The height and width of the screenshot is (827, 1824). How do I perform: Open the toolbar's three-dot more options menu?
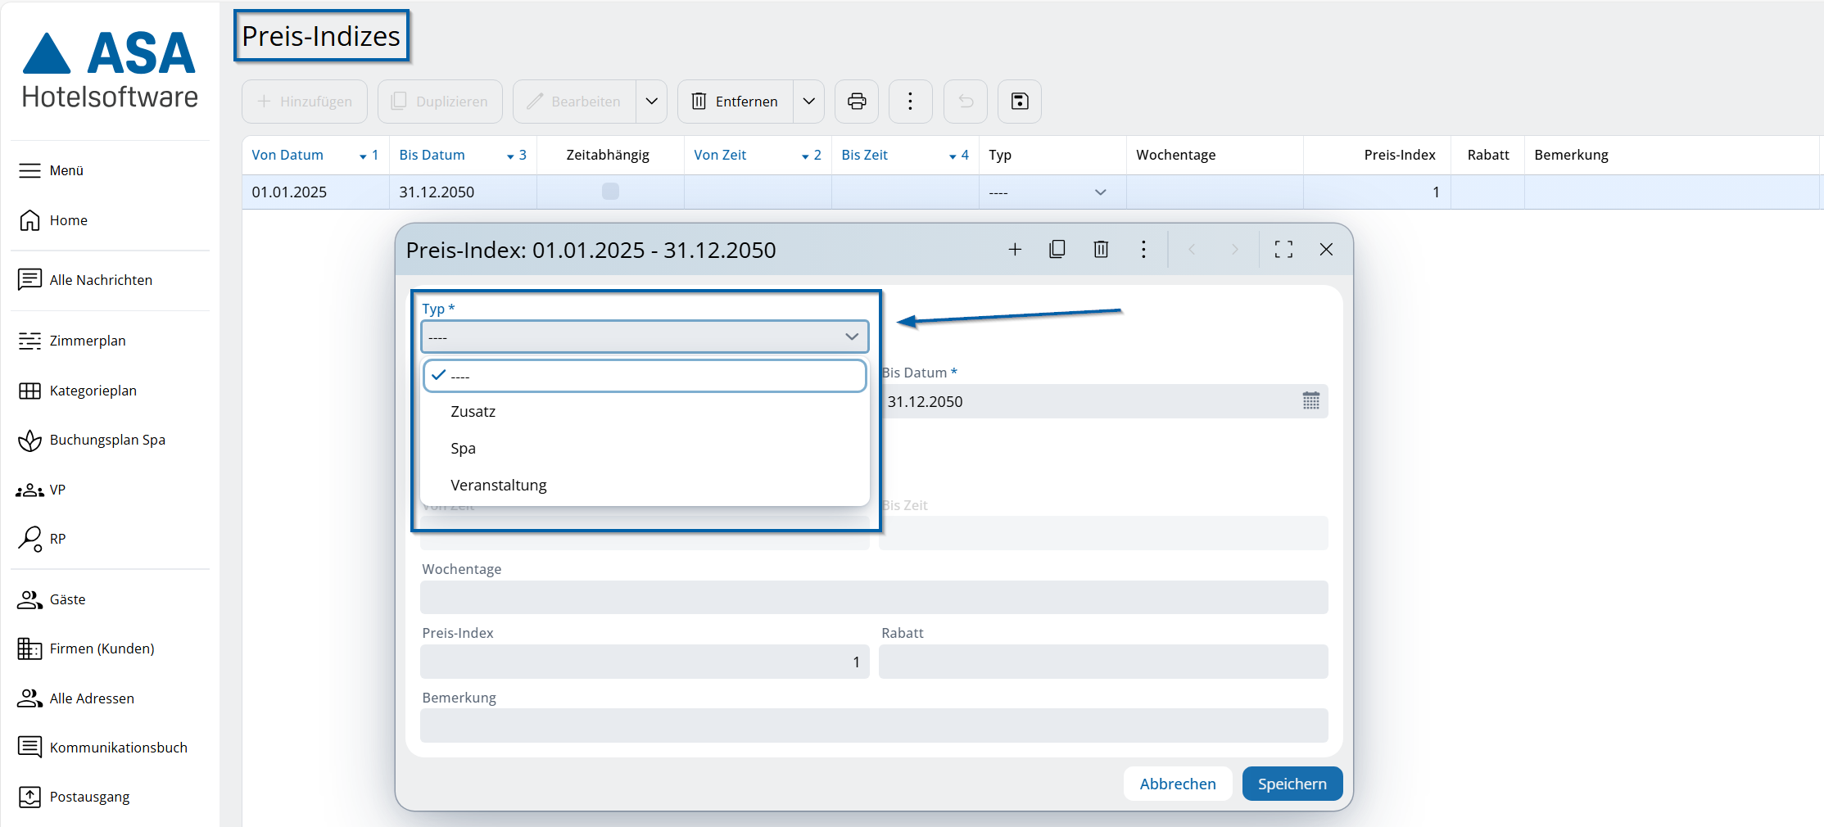pyautogui.click(x=910, y=102)
